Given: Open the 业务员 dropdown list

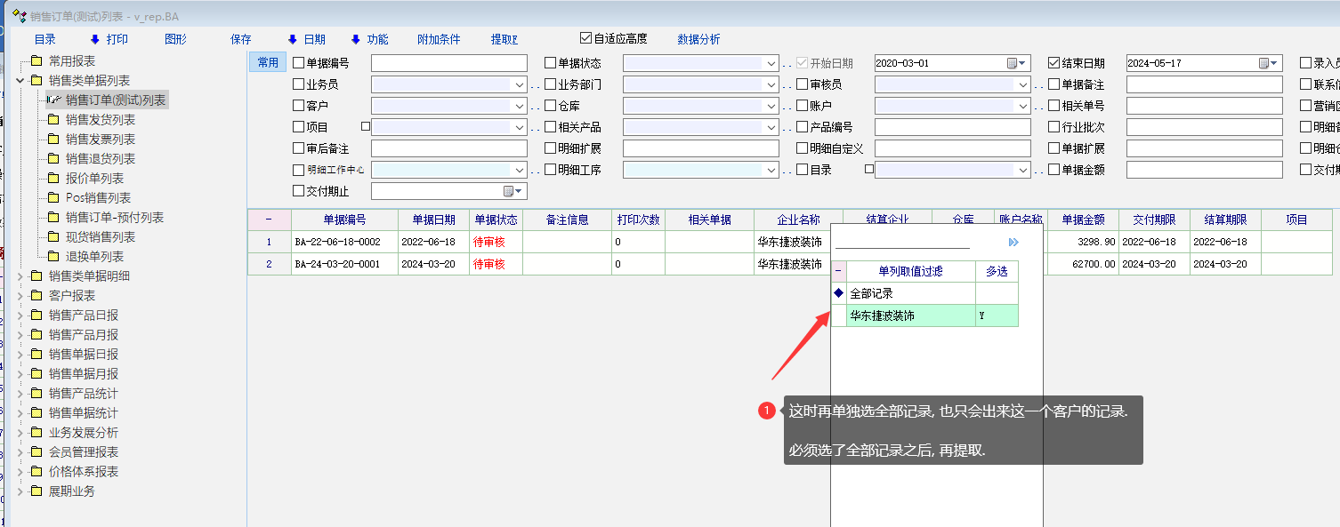Looking at the screenshot, I should pos(520,84).
